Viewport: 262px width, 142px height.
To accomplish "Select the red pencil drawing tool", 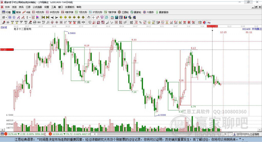I will (4, 23).
